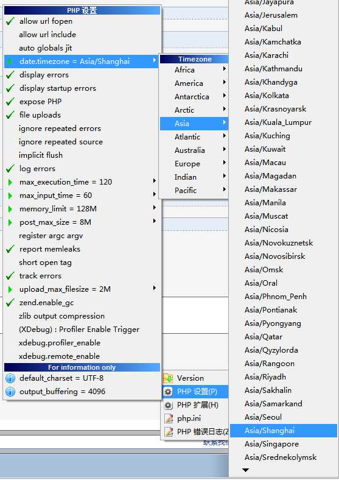
Task: Open the Version menu entry
Action: 195,378
